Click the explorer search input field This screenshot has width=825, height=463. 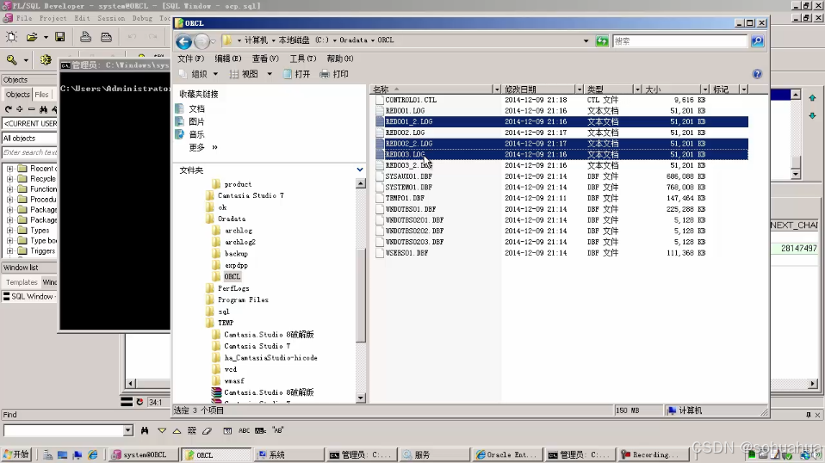click(x=679, y=41)
